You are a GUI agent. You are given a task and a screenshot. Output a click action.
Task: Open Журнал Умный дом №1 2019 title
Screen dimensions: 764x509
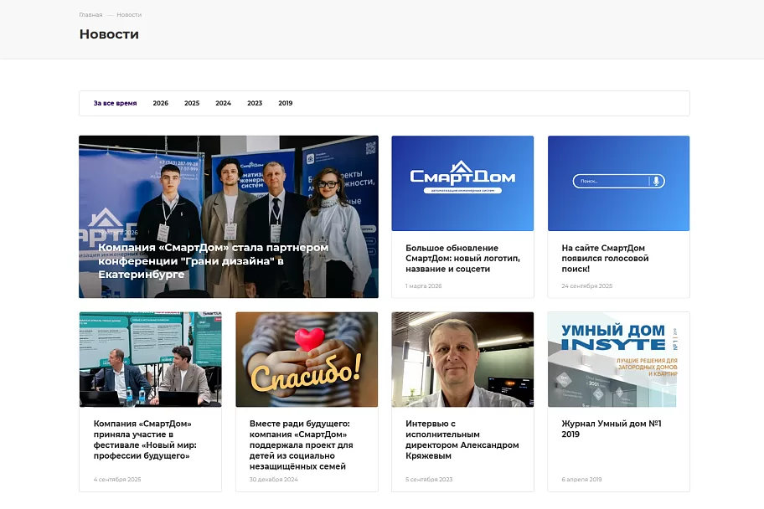(x=612, y=429)
